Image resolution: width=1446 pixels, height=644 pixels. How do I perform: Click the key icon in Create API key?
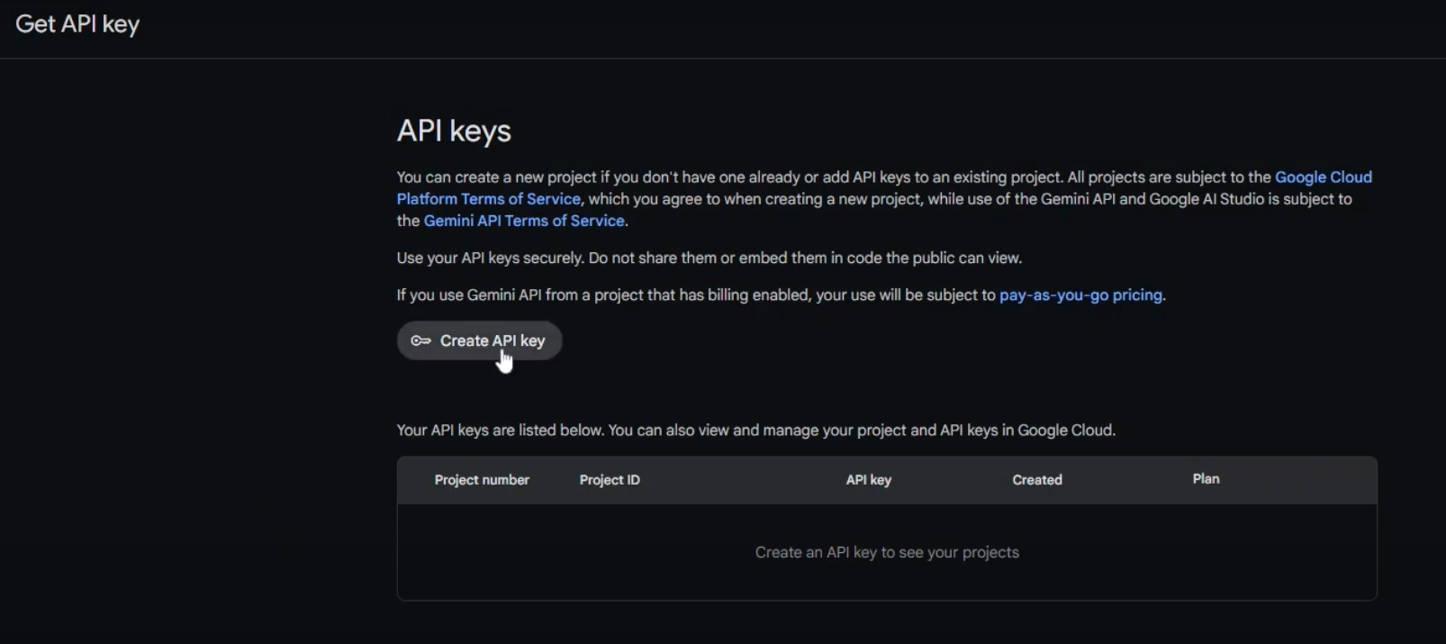point(420,340)
